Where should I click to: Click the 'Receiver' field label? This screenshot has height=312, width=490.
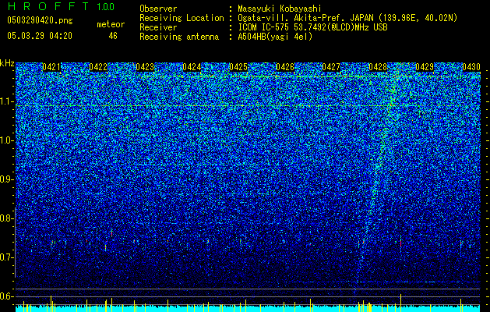(x=158, y=27)
